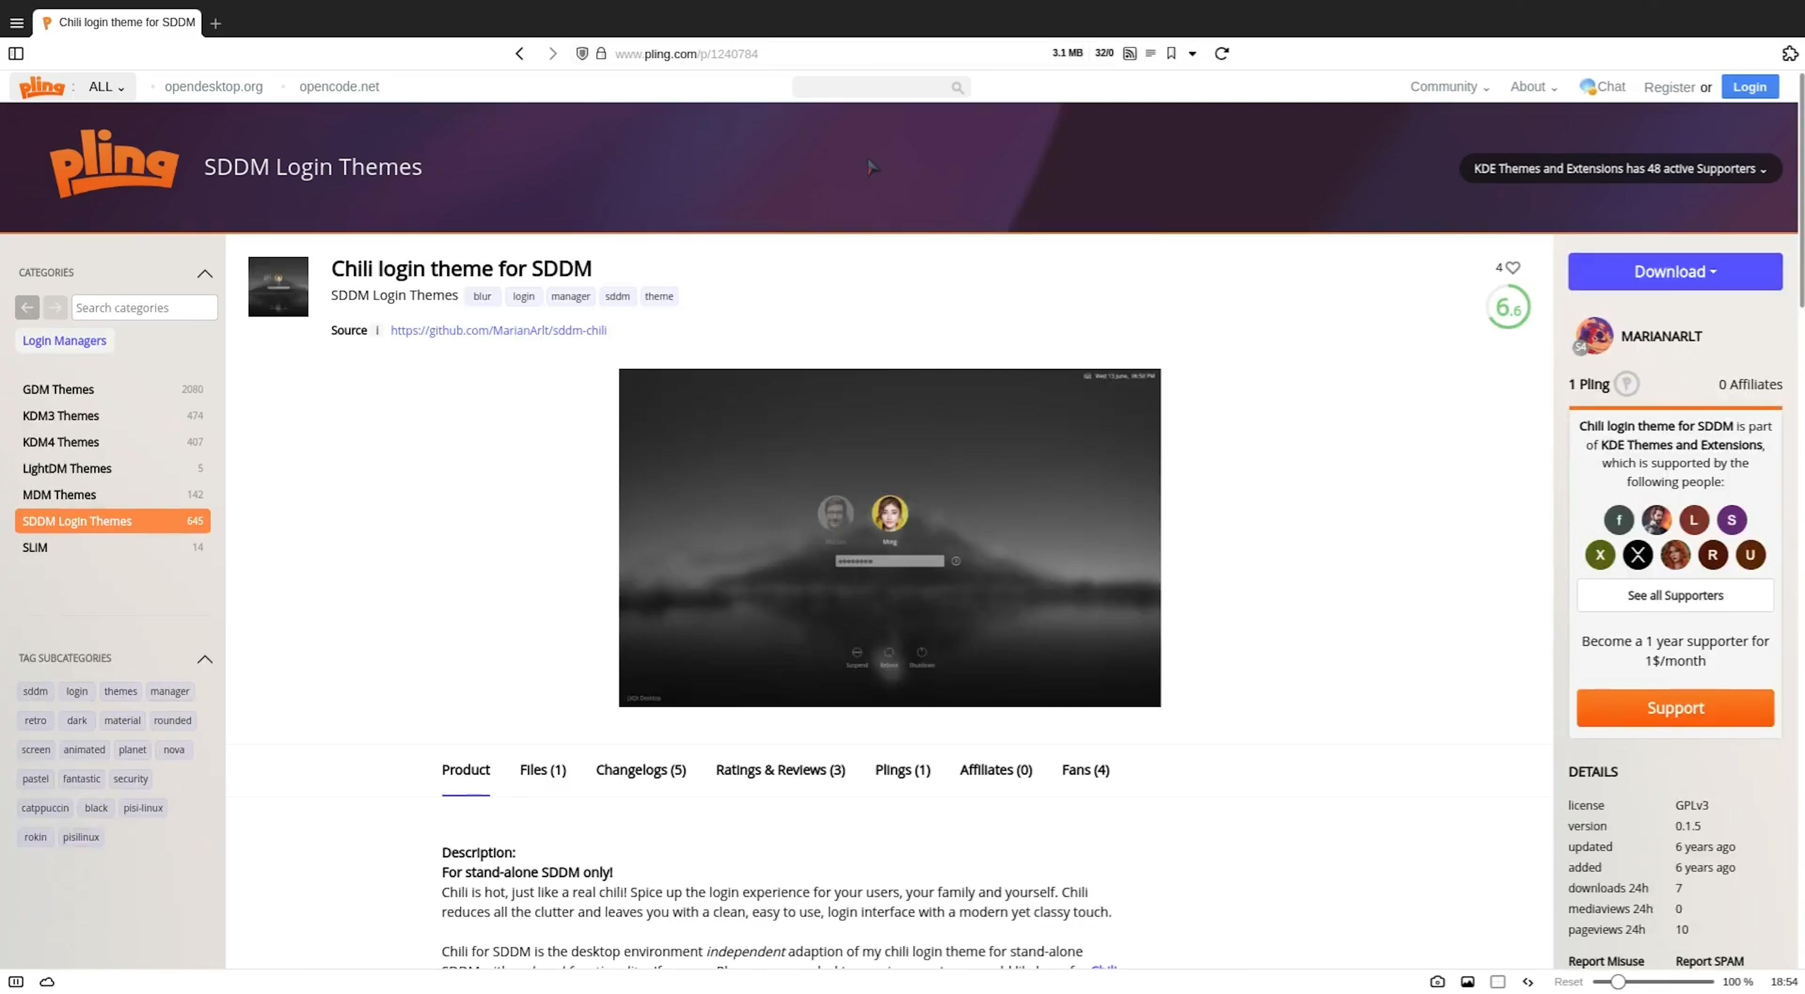The height and width of the screenshot is (994, 1805).
Task: Click the browser reload page icon
Action: pos(1221,53)
